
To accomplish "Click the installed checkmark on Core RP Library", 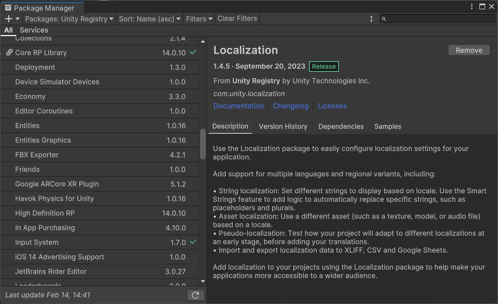I will [193, 52].
